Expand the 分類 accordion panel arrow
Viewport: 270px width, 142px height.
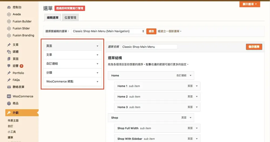tap(97, 73)
